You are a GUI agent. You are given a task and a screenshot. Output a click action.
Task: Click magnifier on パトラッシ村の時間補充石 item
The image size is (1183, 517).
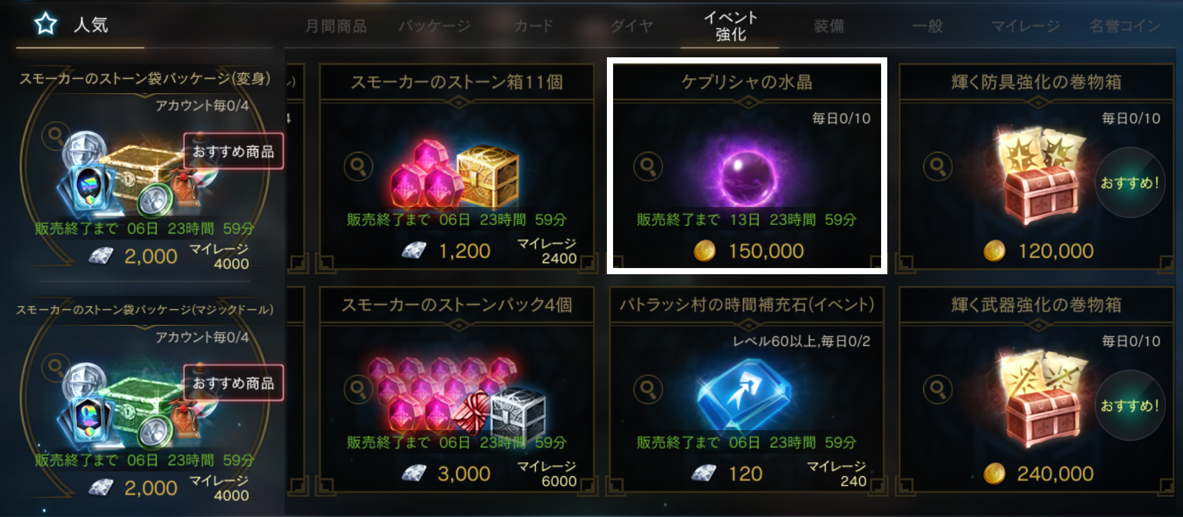click(648, 389)
